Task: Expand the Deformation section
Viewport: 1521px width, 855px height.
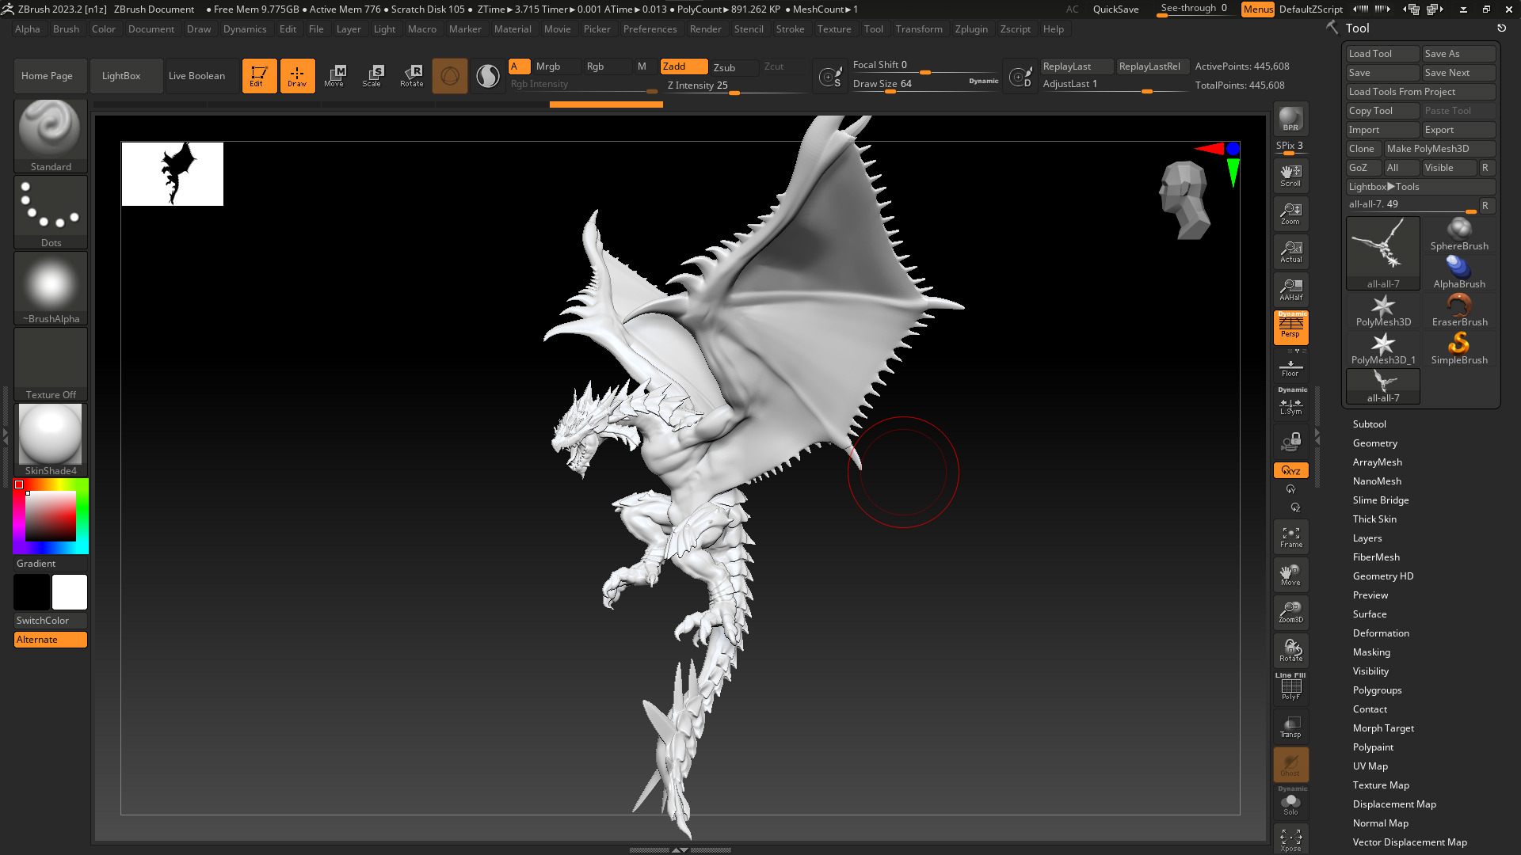Action: pyautogui.click(x=1381, y=633)
